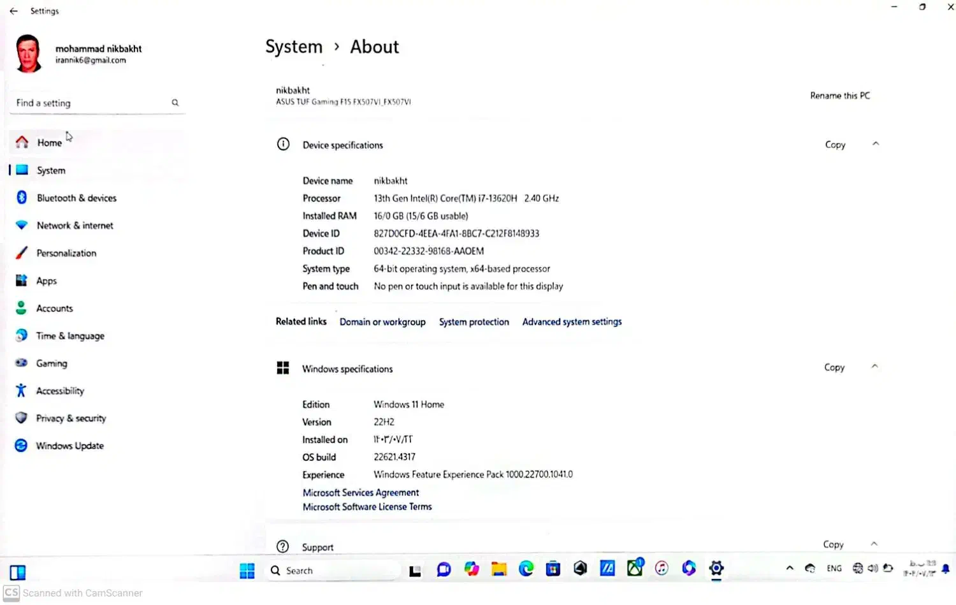
Task: Open Microsoft Software License Terms link
Action: pyautogui.click(x=367, y=507)
